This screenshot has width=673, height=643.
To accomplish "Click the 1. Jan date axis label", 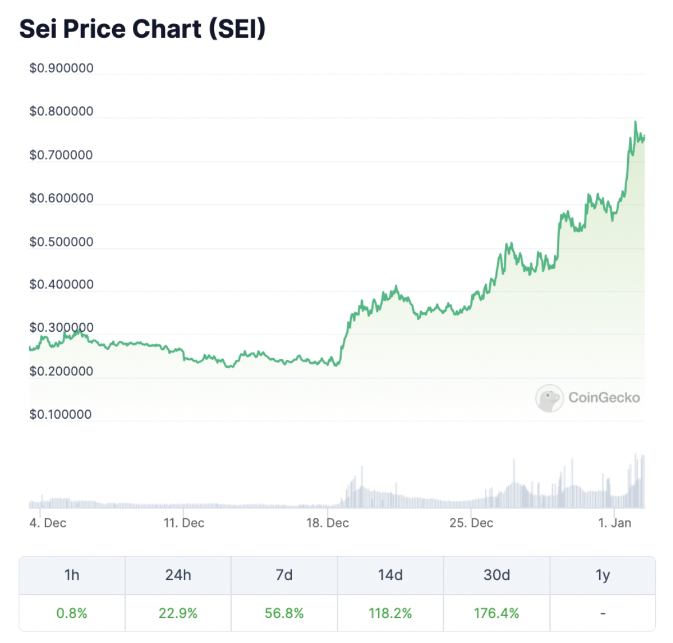I will 615,523.
